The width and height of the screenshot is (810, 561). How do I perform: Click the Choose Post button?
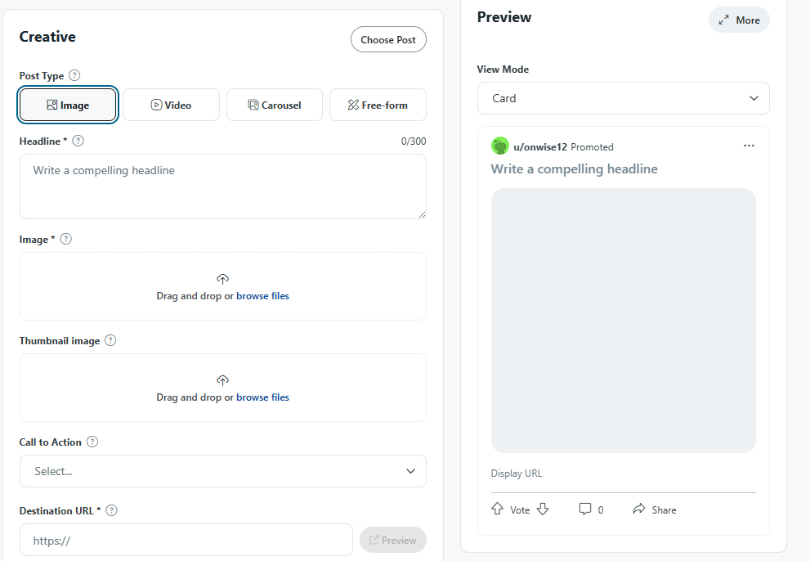388,40
